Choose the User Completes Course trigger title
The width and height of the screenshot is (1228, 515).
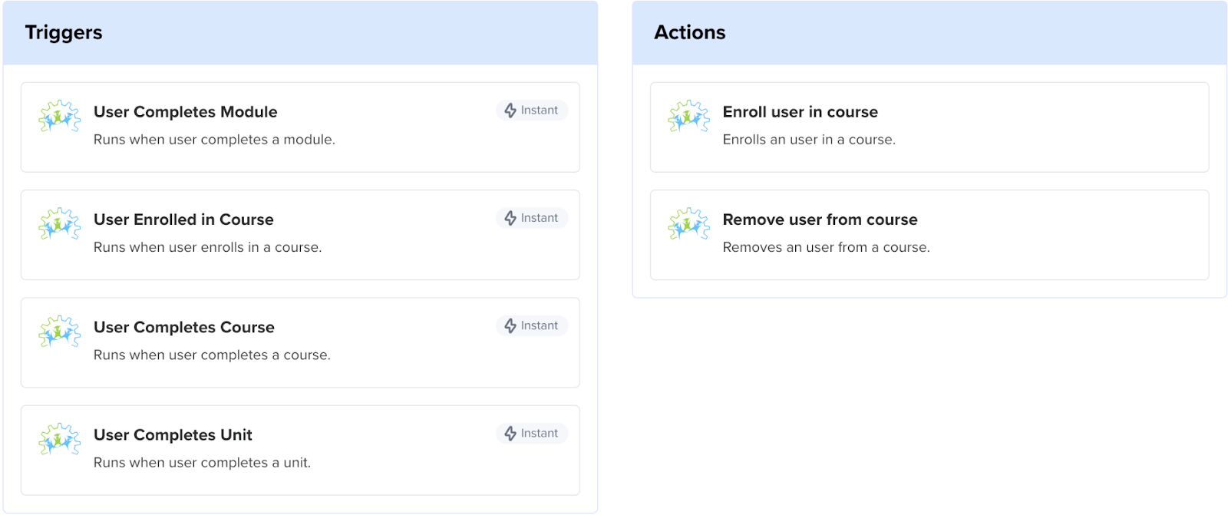point(183,327)
